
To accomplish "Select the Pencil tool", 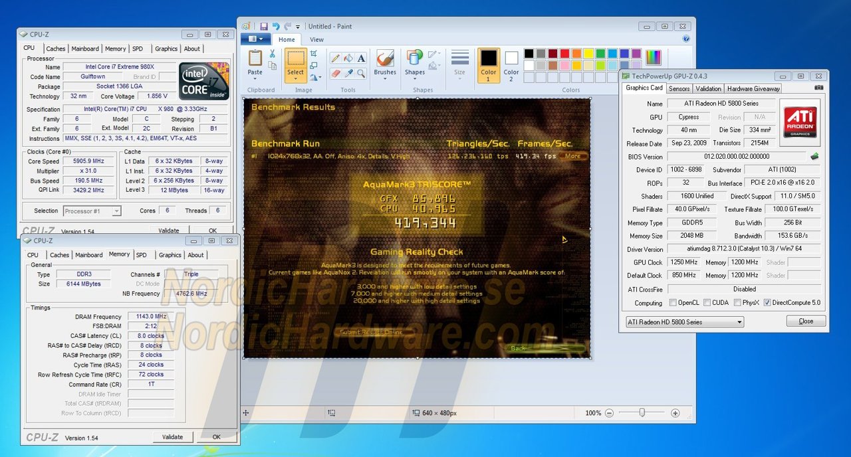I will coord(336,58).
